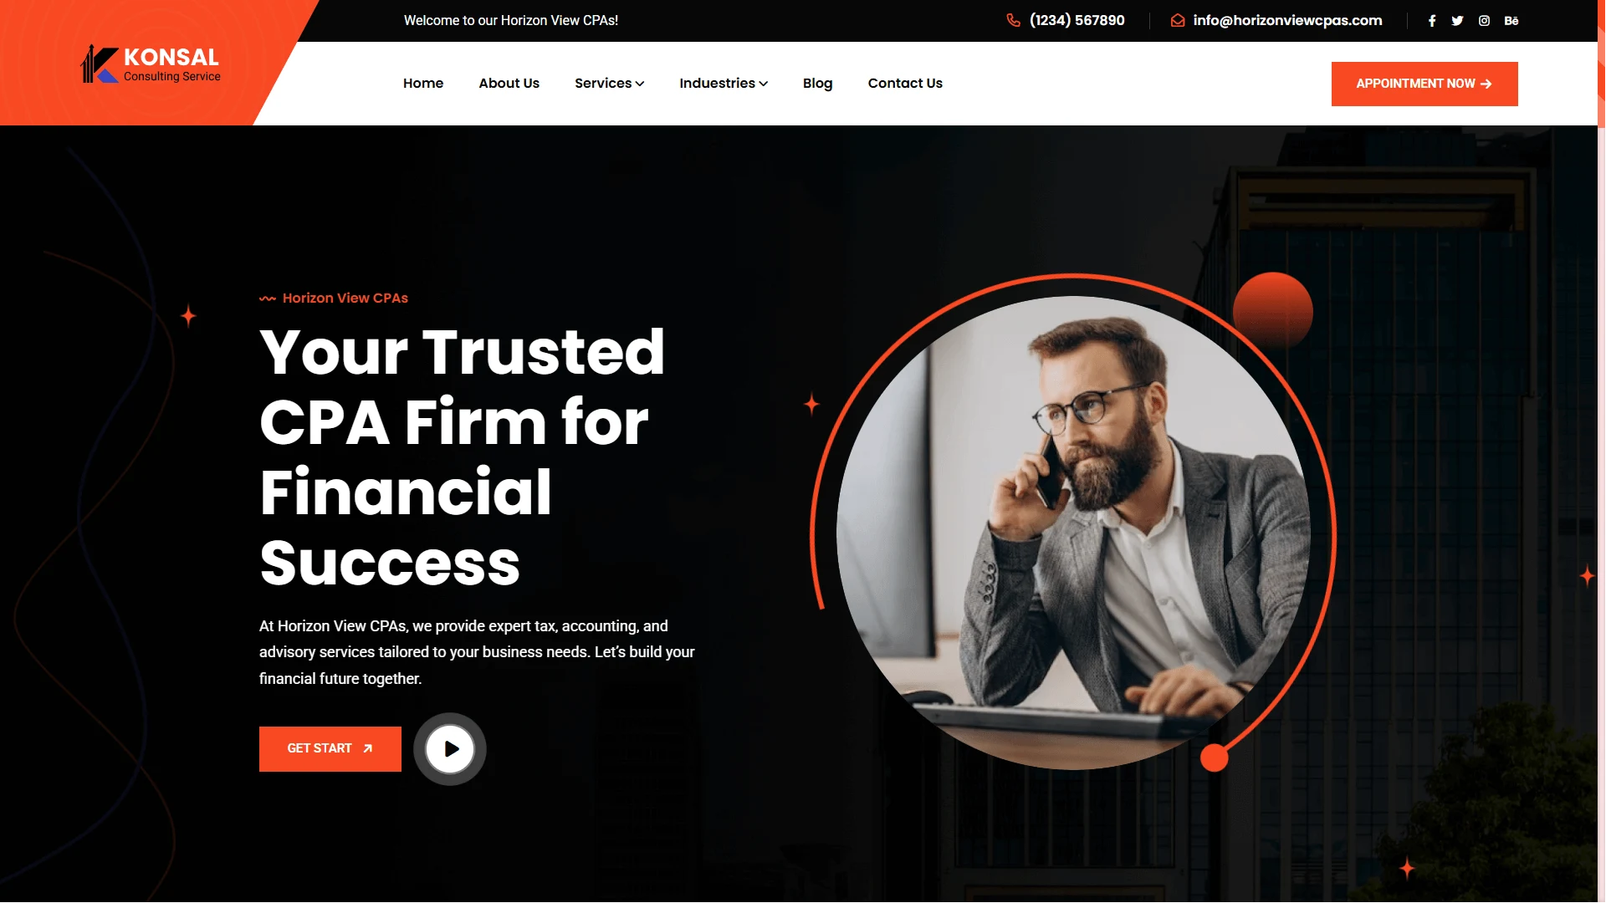Click the page vertical scrollbar
The image size is (1606, 903).
[1601, 451]
